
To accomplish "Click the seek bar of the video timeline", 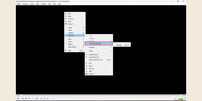I will [101, 95].
